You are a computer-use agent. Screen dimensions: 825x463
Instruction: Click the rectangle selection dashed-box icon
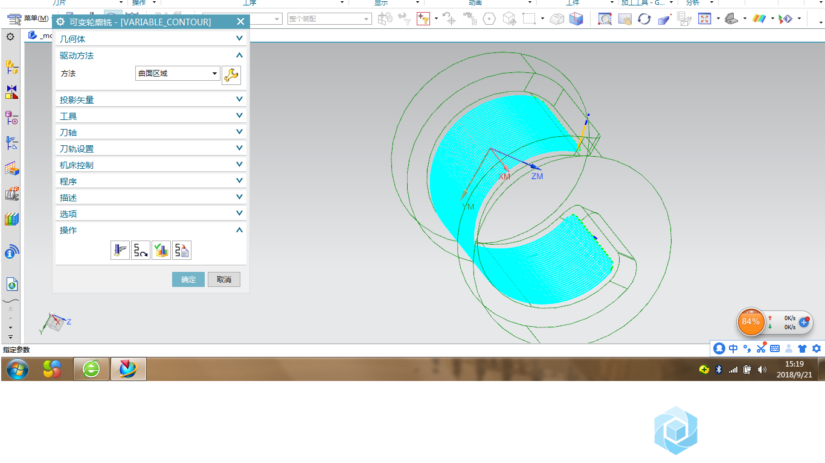pos(529,19)
